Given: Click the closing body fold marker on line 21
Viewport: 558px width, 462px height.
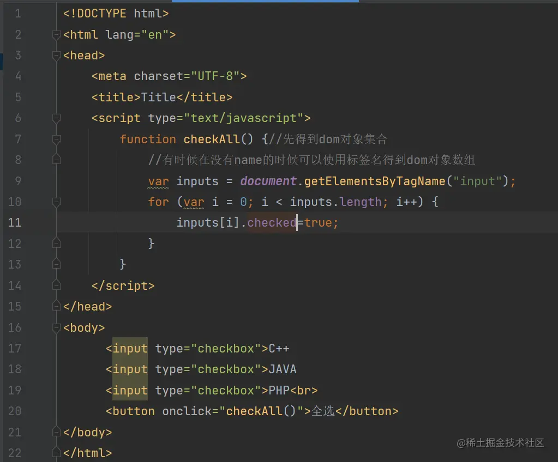Looking at the screenshot, I should pyautogui.click(x=56, y=432).
